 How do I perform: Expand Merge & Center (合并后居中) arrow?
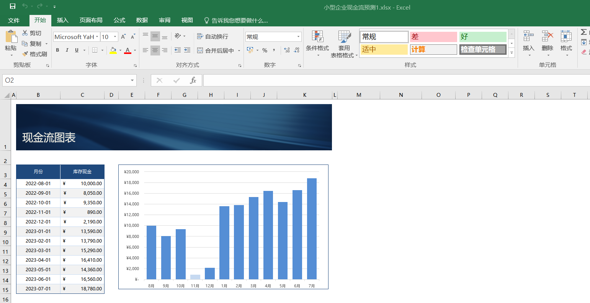[x=239, y=50]
